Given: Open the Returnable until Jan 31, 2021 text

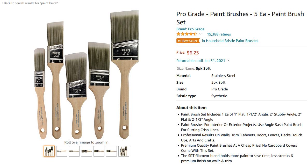Looking at the screenshot, I should click(x=200, y=61).
